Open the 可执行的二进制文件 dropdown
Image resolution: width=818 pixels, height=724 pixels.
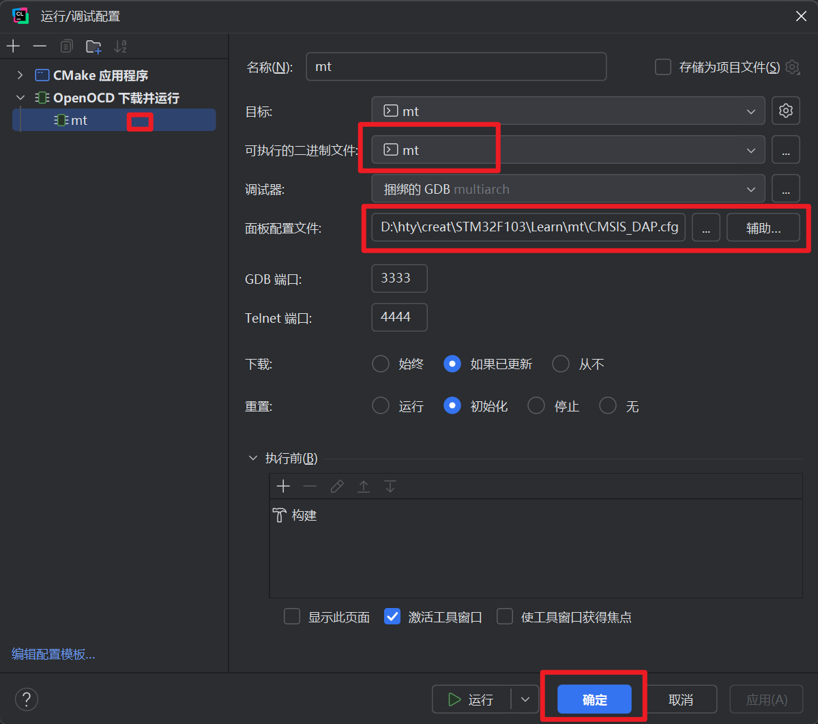(568, 149)
